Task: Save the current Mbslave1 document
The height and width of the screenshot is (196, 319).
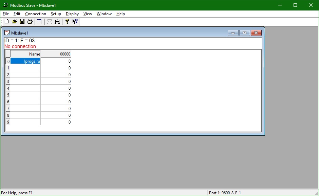Action: click(22, 21)
